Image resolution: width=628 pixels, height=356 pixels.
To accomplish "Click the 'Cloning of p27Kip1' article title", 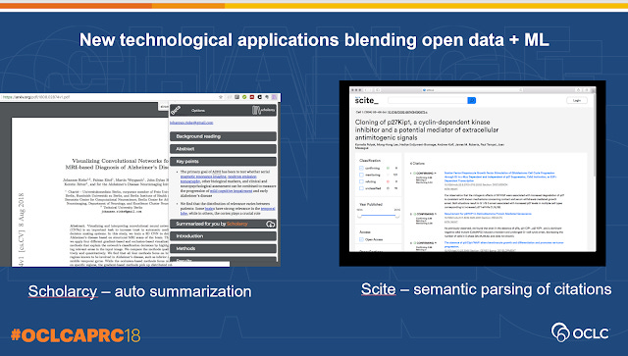I will point(427,129).
